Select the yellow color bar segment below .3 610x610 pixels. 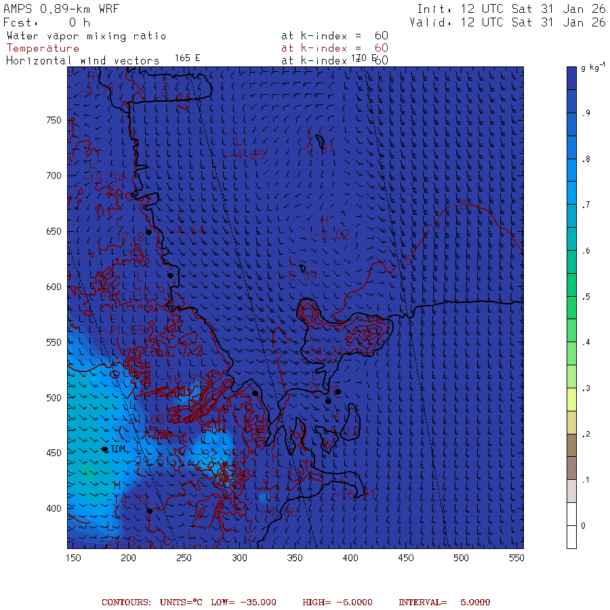point(571,399)
